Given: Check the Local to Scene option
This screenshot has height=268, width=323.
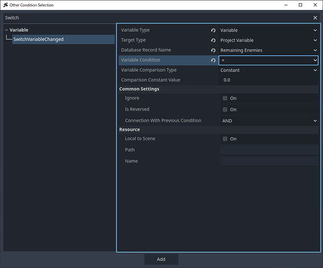Looking at the screenshot, I should 225,139.
